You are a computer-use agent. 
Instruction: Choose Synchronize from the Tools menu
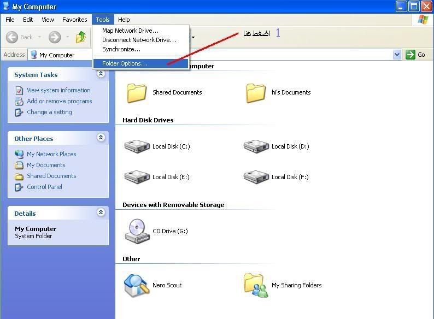click(141, 49)
